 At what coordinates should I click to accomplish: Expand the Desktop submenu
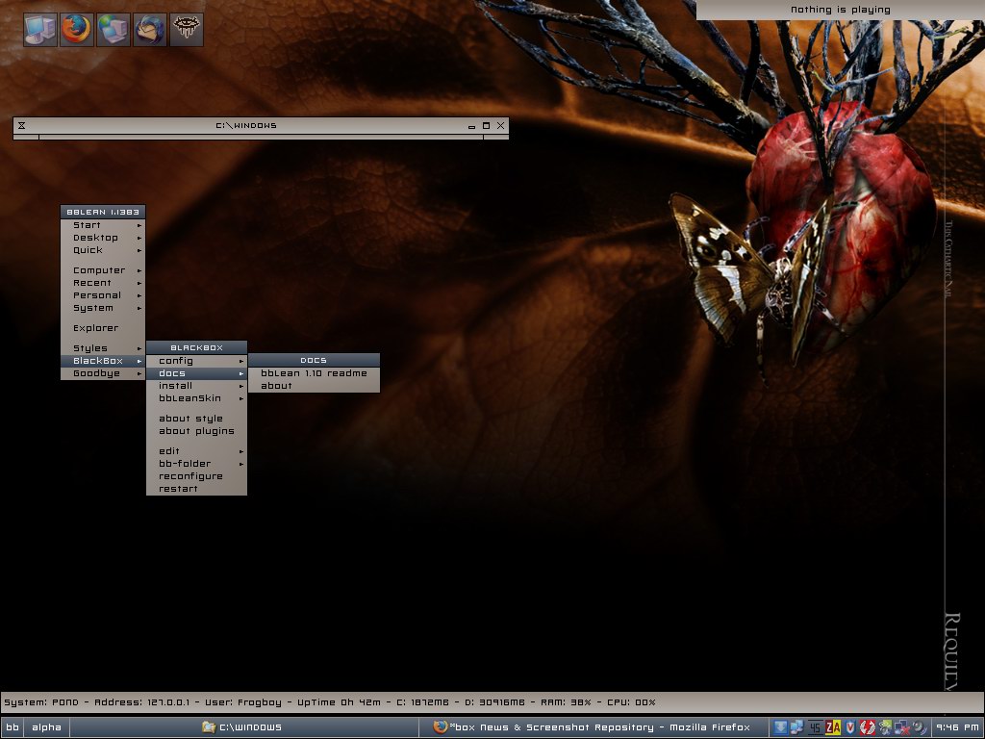click(x=103, y=238)
